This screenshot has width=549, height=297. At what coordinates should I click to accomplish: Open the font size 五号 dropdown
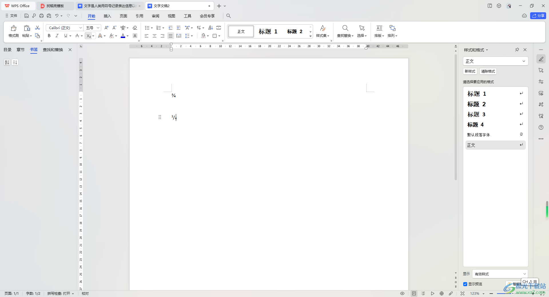point(98,28)
